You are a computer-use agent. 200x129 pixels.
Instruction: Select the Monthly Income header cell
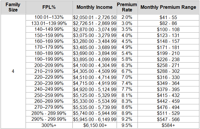[x=95, y=7]
